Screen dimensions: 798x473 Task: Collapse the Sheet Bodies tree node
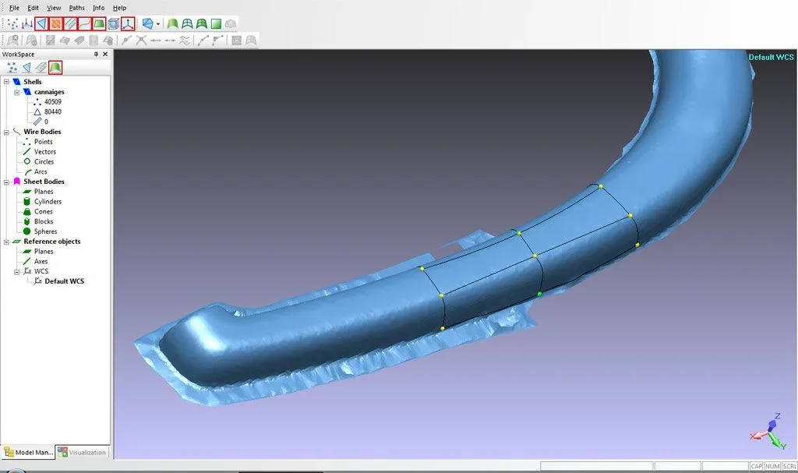[x=6, y=182]
